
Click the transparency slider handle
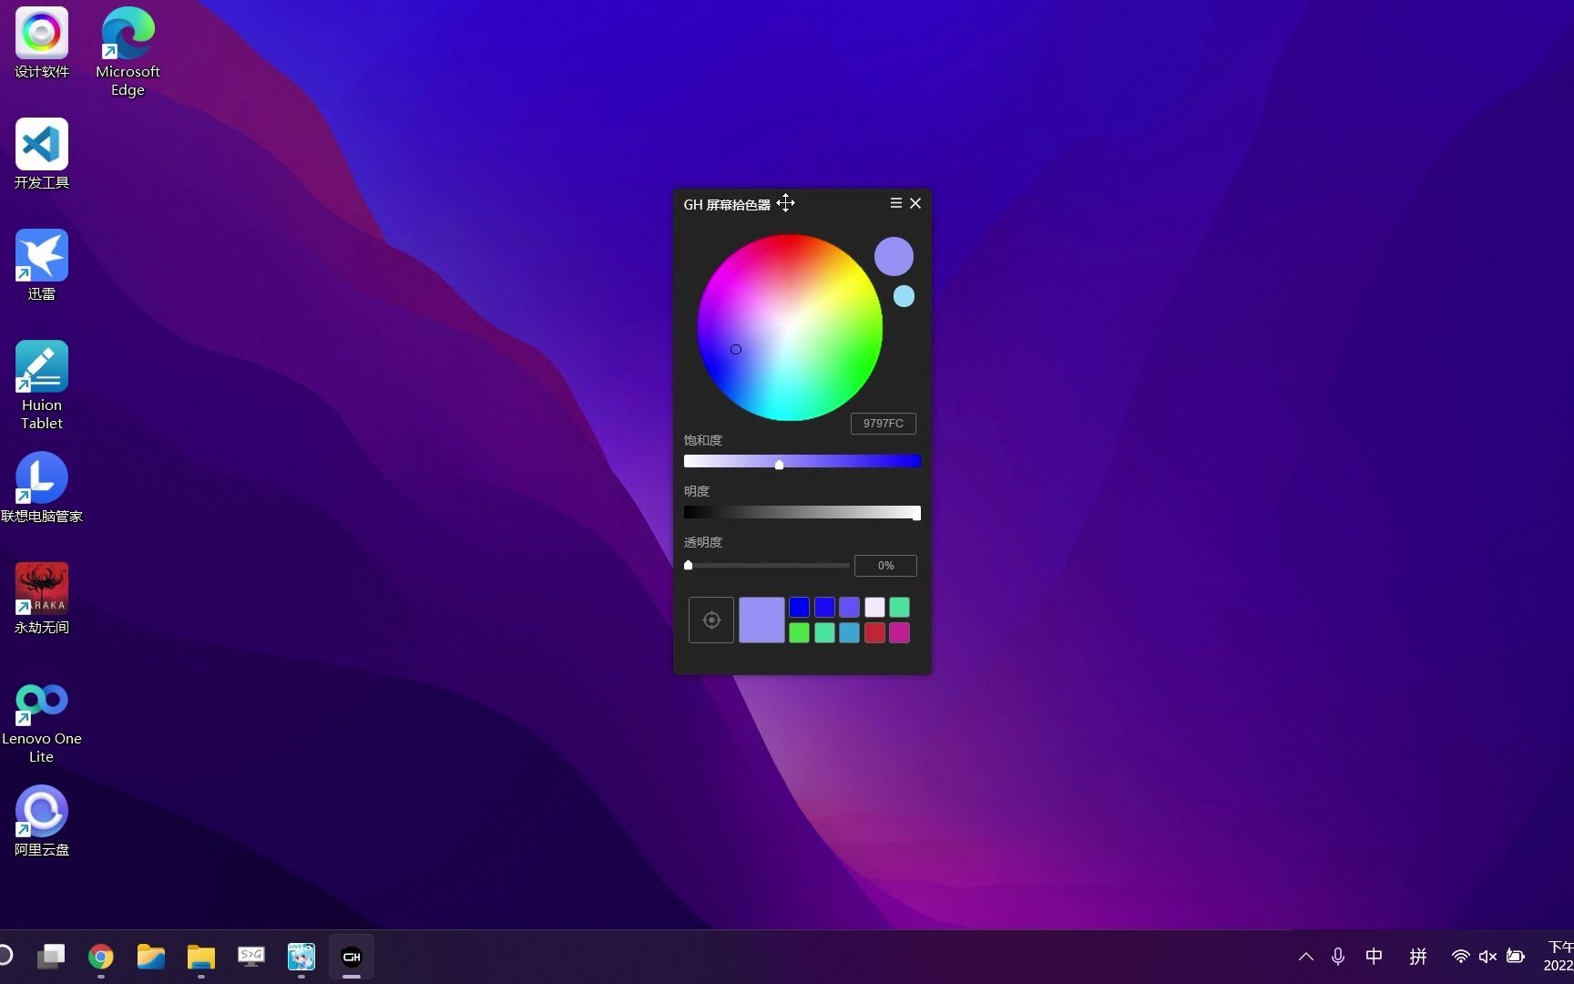coord(689,565)
